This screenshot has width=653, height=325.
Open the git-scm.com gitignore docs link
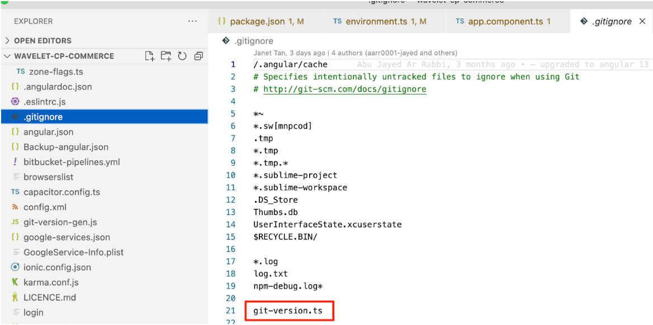point(344,89)
